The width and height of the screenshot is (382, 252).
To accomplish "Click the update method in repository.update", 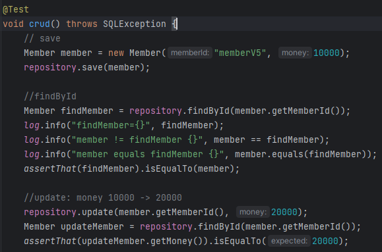I will (x=98, y=212).
